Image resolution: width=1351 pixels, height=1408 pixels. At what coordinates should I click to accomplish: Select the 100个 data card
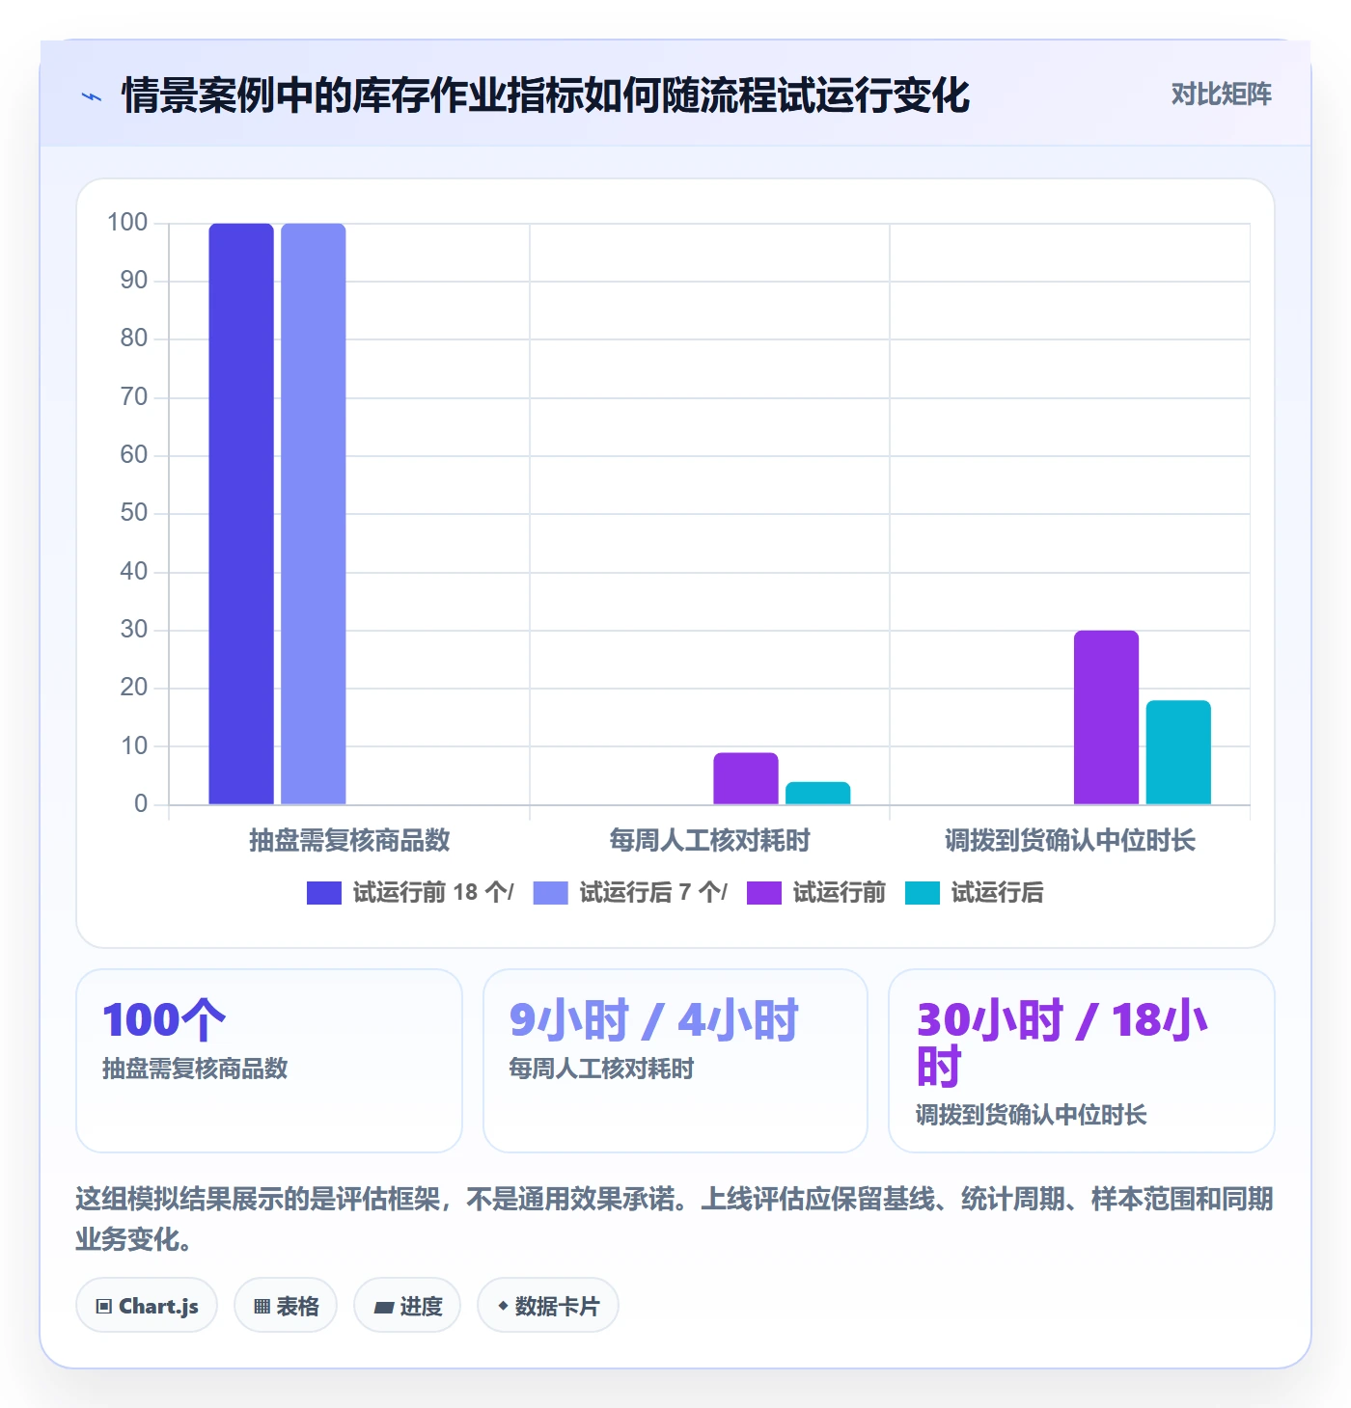click(x=269, y=1061)
